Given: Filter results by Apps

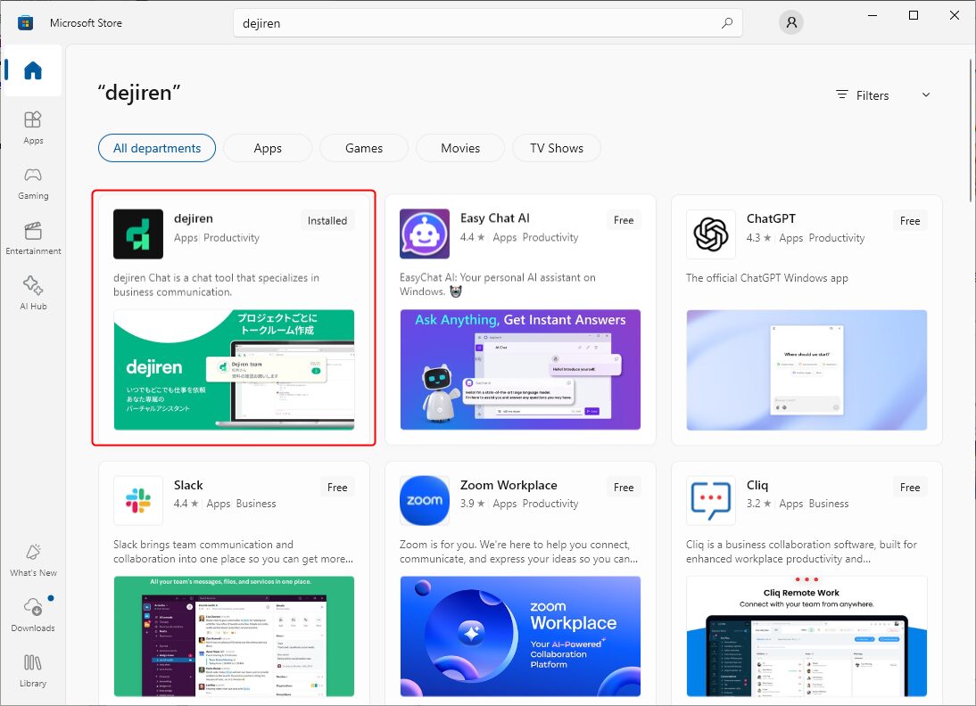Looking at the screenshot, I should click(268, 148).
